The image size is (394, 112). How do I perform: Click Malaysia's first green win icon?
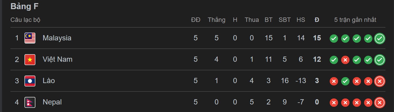tap(334, 39)
